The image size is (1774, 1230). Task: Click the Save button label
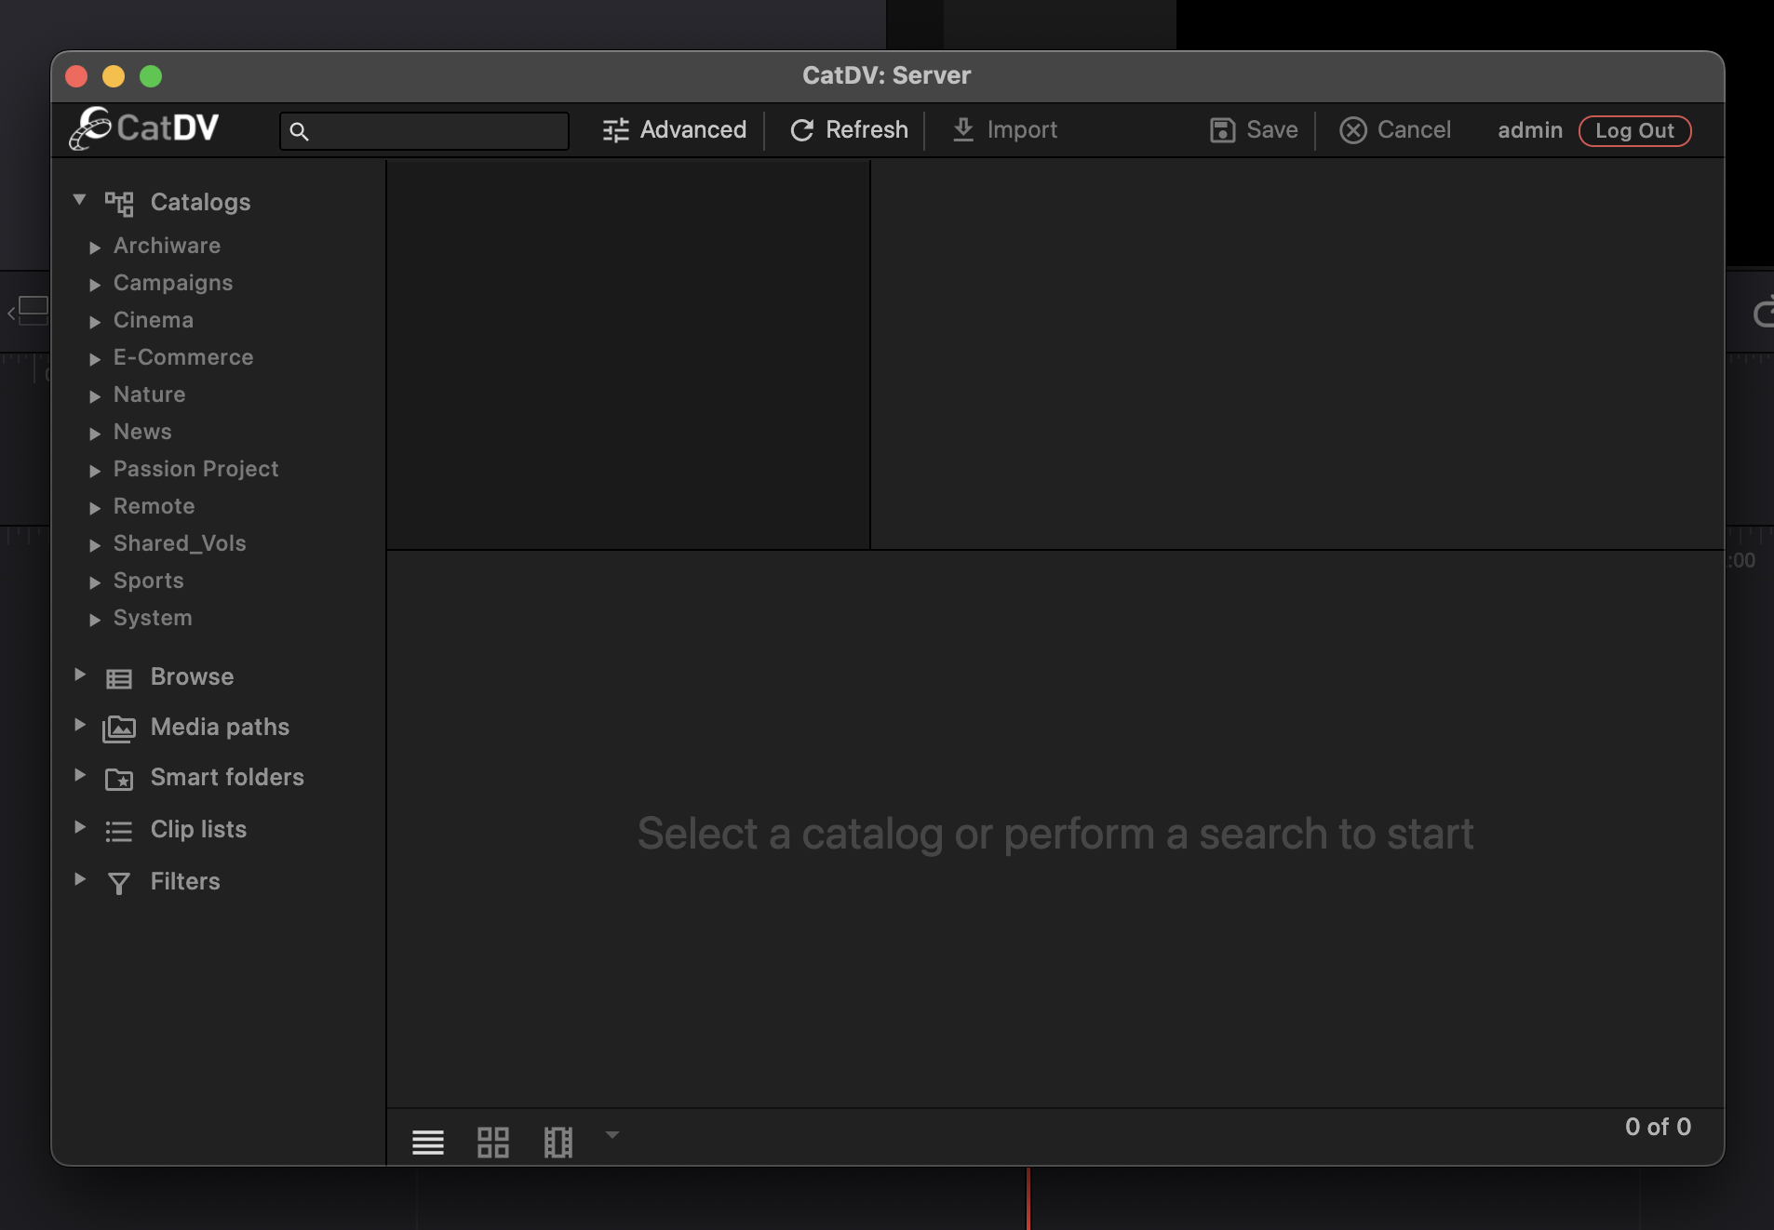point(1272,130)
